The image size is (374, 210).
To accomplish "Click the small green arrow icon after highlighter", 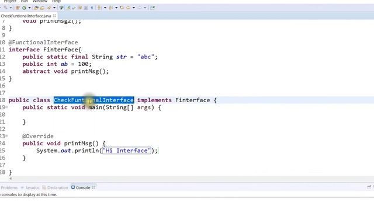I will coord(74,8).
